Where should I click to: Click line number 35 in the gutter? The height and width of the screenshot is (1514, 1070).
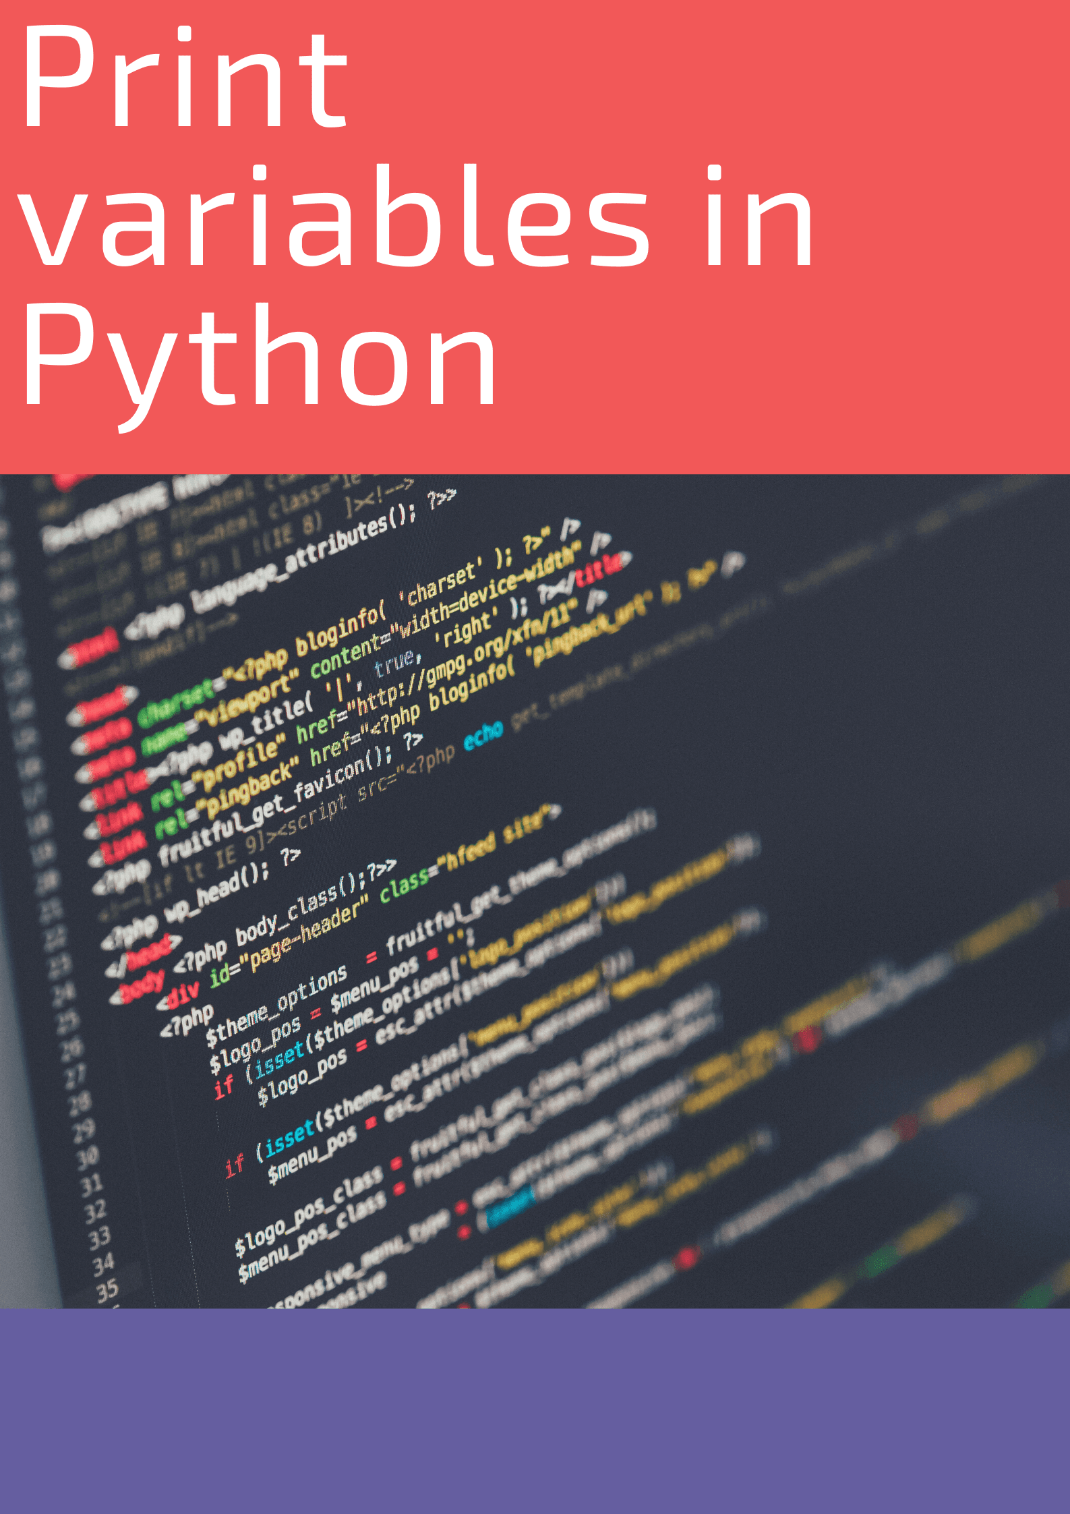tap(107, 1291)
